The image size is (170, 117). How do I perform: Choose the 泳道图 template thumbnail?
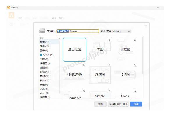[x=100, y=75]
